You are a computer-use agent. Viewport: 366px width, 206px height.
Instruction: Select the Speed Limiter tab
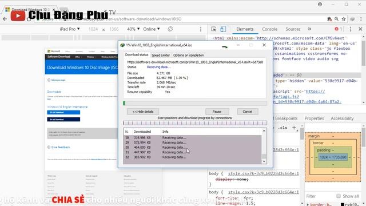161,55
